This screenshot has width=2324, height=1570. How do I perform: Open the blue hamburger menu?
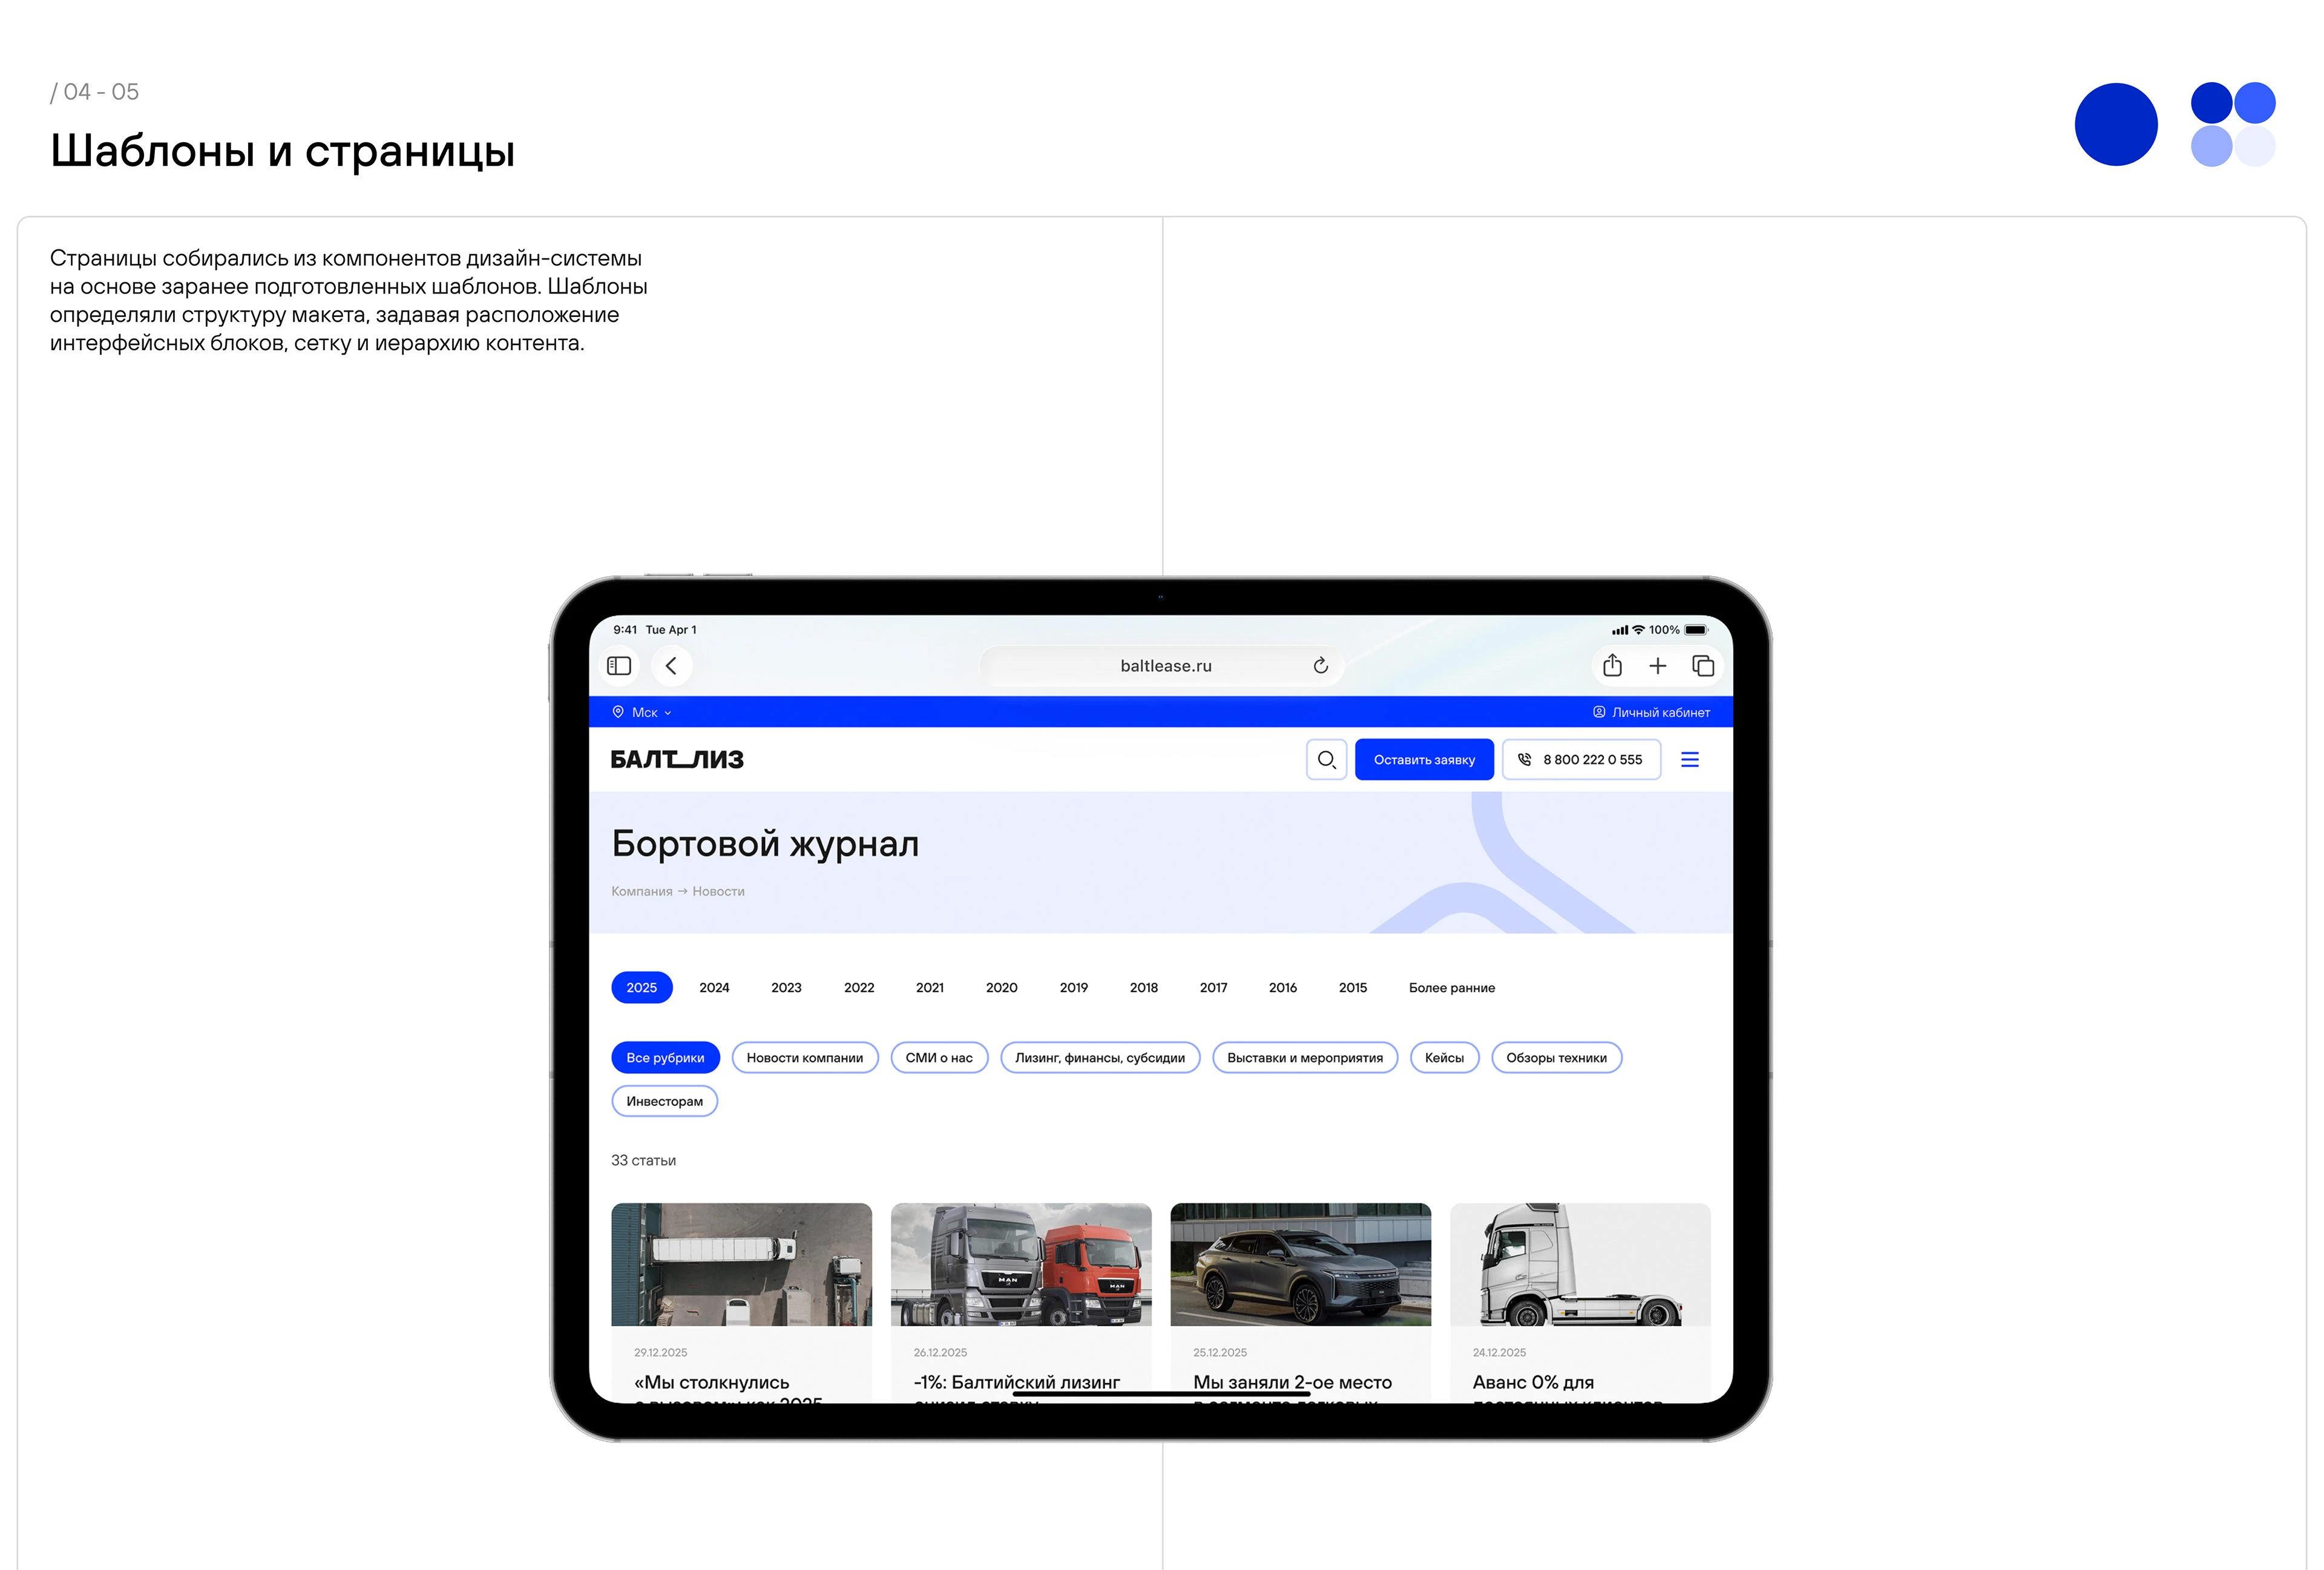click(x=1689, y=759)
